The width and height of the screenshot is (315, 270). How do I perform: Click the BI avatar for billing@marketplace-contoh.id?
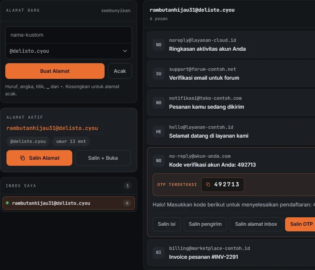click(x=159, y=252)
